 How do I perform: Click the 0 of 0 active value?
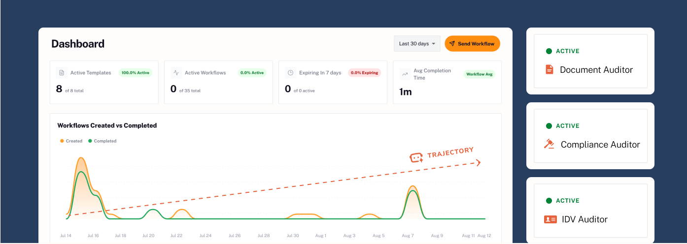click(x=300, y=89)
